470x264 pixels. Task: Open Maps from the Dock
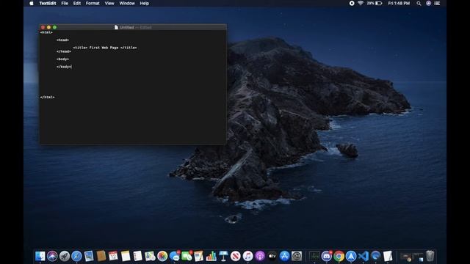click(150, 256)
